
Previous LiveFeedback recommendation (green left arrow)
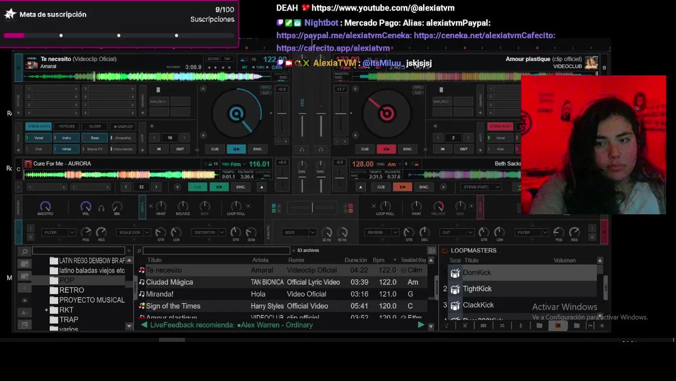coord(144,325)
